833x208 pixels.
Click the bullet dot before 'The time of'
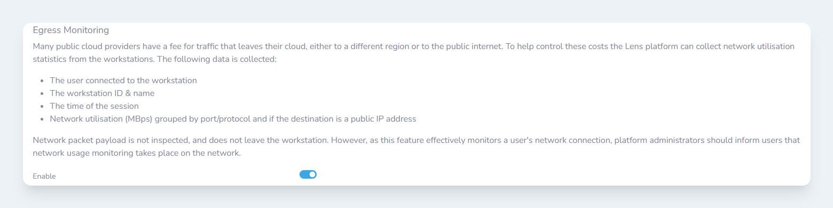pos(42,107)
